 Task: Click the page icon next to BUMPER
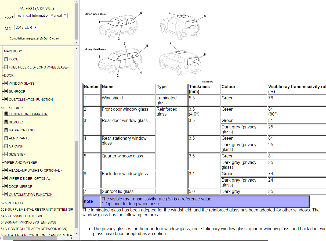pyautogui.click(x=6, y=122)
